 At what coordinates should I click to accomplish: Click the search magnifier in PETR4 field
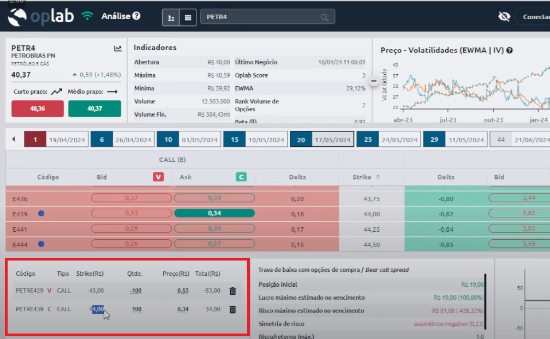[x=325, y=17]
